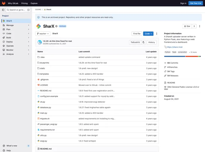Open GNU General Public License link
This screenshot has height=152, width=205.
click(181, 88)
